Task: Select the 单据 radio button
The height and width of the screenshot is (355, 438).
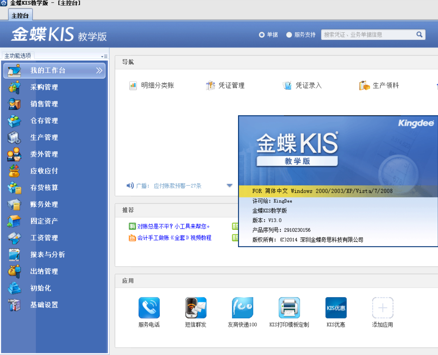Action: point(262,35)
